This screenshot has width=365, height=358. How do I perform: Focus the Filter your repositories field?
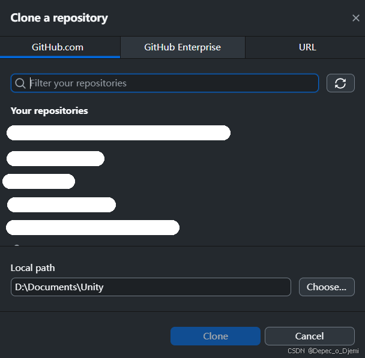click(164, 83)
